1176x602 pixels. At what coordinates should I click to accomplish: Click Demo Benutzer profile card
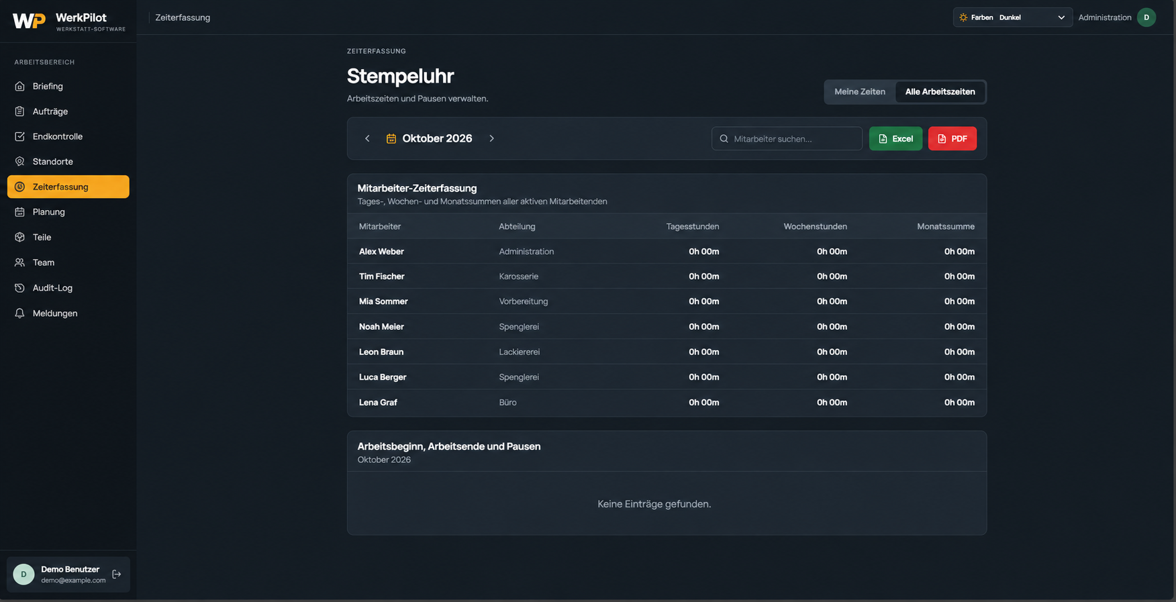68,574
